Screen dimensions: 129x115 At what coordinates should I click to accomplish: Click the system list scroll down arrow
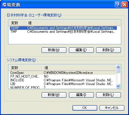118,86
